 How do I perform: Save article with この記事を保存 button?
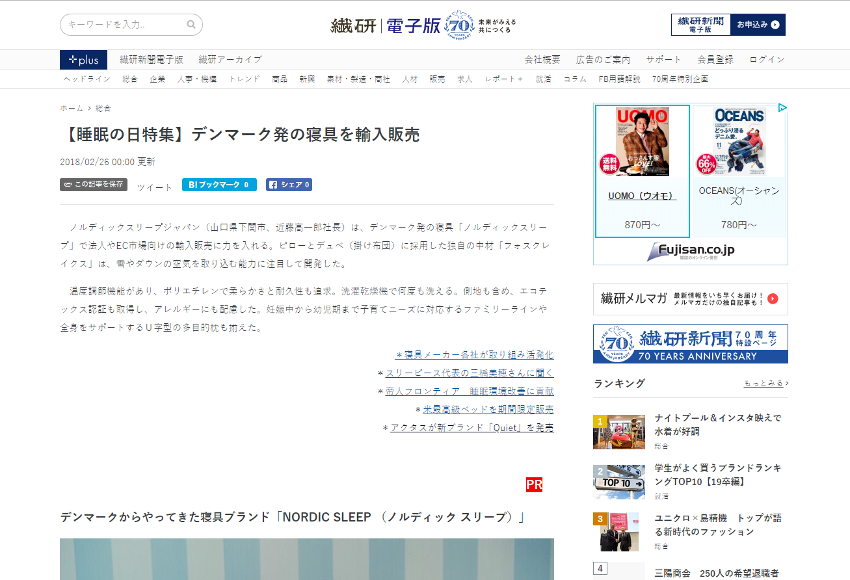click(x=94, y=185)
